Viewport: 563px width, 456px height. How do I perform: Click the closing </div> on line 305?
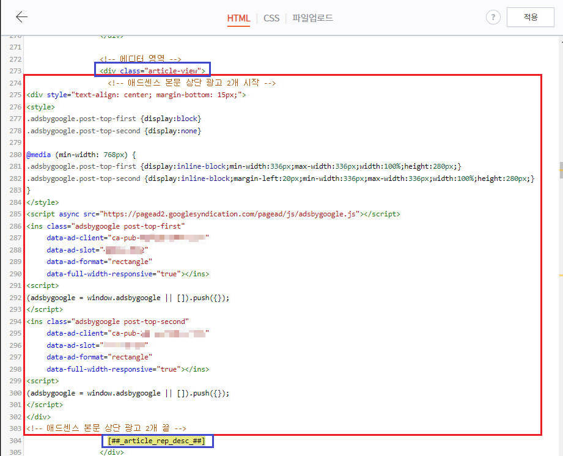(x=112, y=452)
